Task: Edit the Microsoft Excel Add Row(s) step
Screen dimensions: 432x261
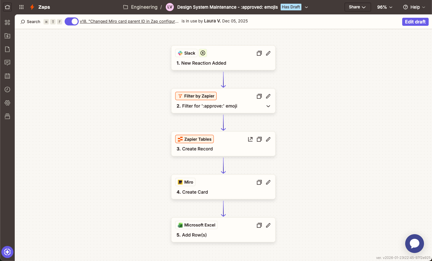Action: pyautogui.click(x=268, y=225)
